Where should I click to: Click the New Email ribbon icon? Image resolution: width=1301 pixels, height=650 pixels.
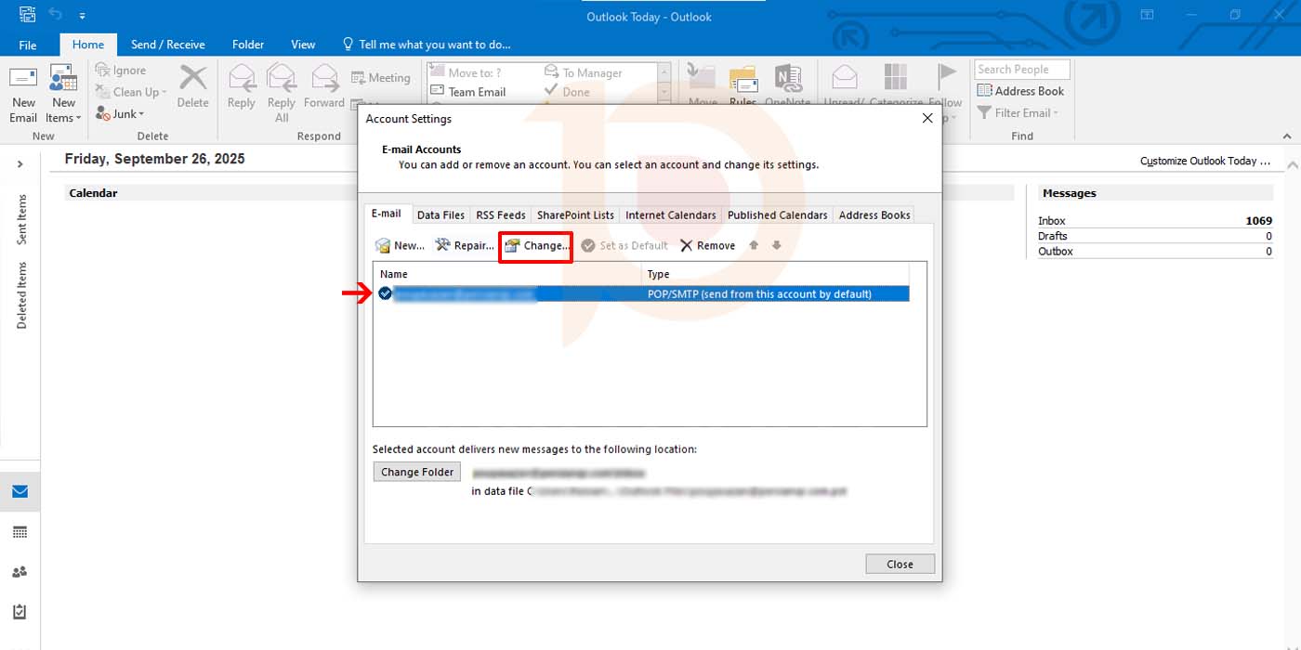23,94
